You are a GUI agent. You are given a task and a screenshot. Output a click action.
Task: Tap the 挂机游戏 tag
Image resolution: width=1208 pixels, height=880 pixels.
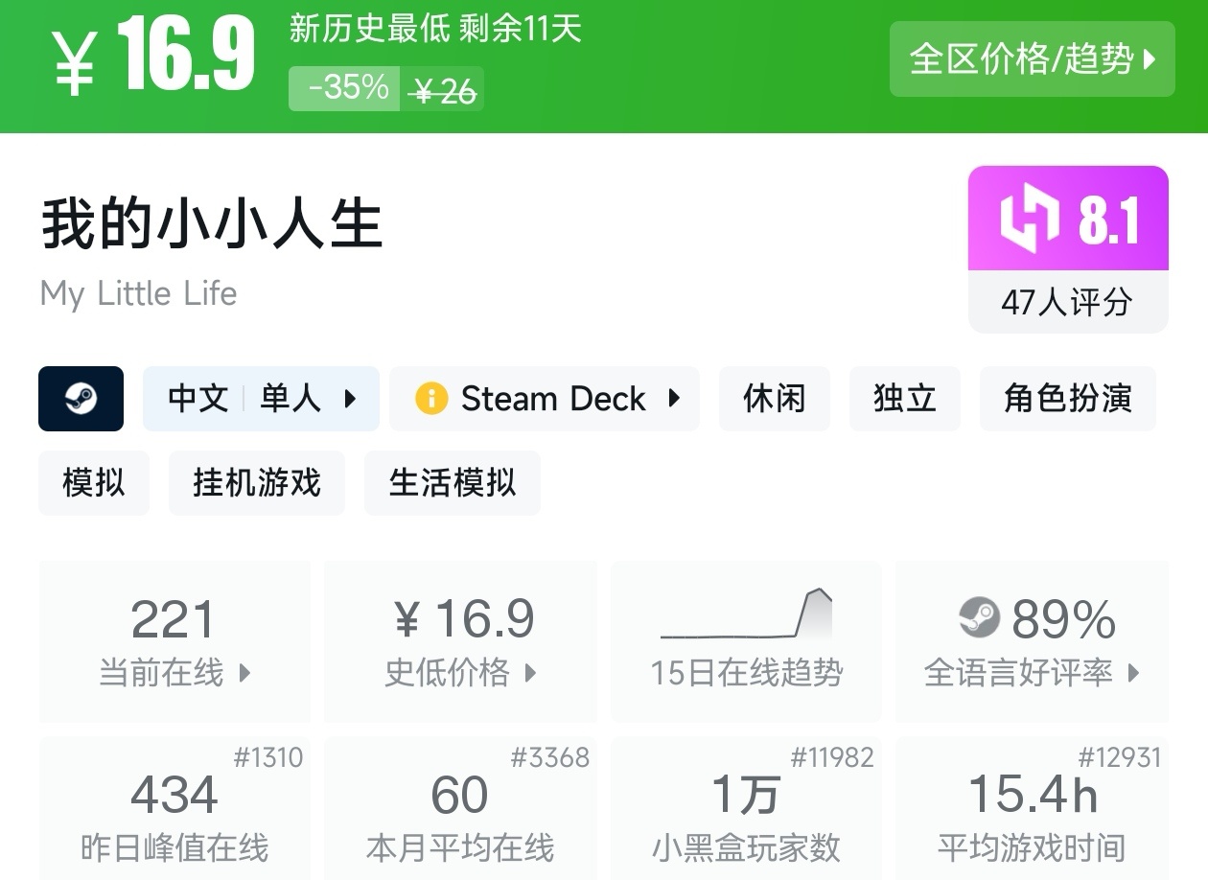(x=256, y=483)
